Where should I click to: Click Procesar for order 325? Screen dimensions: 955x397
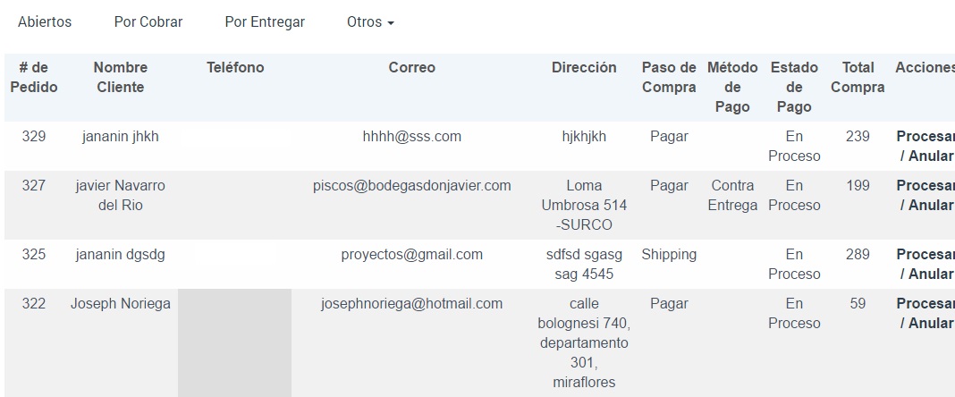coord(925,255)
